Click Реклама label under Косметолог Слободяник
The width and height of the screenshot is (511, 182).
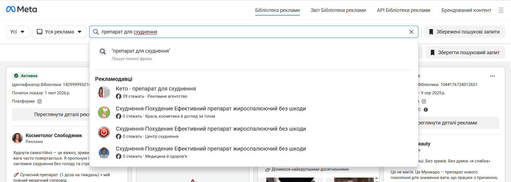coord(34,142)
